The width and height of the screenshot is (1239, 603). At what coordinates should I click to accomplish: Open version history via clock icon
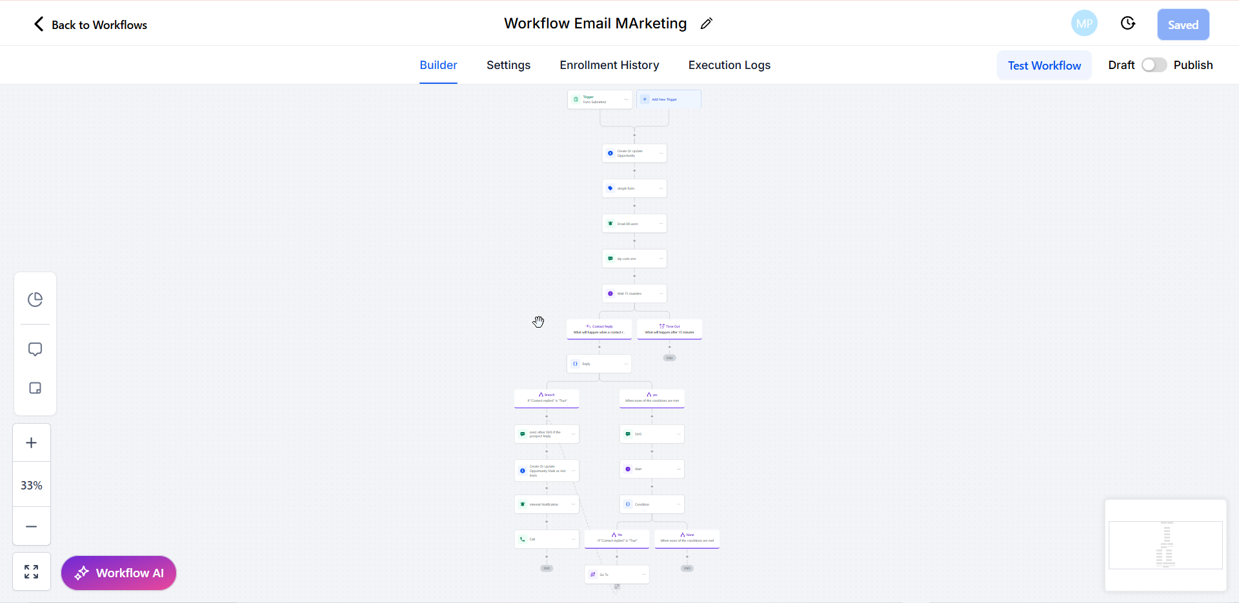(x=1127, y=23)
